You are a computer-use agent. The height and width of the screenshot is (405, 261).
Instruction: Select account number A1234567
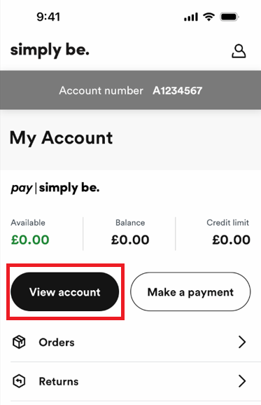click(x=178, y=90)
